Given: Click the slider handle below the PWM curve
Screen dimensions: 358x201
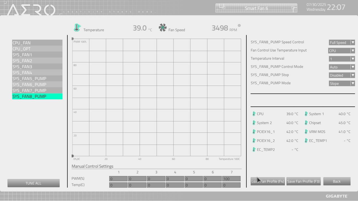Looking at the screenshot, I should [x=72, y=155].
